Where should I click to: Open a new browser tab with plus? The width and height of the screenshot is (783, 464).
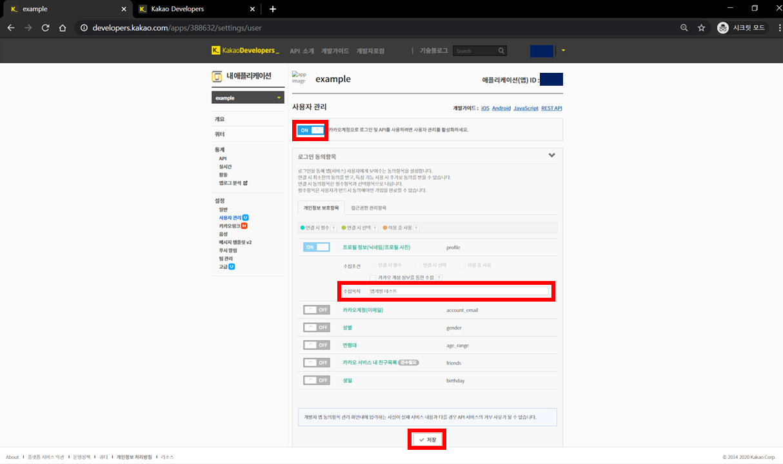(x=273, y=9)
